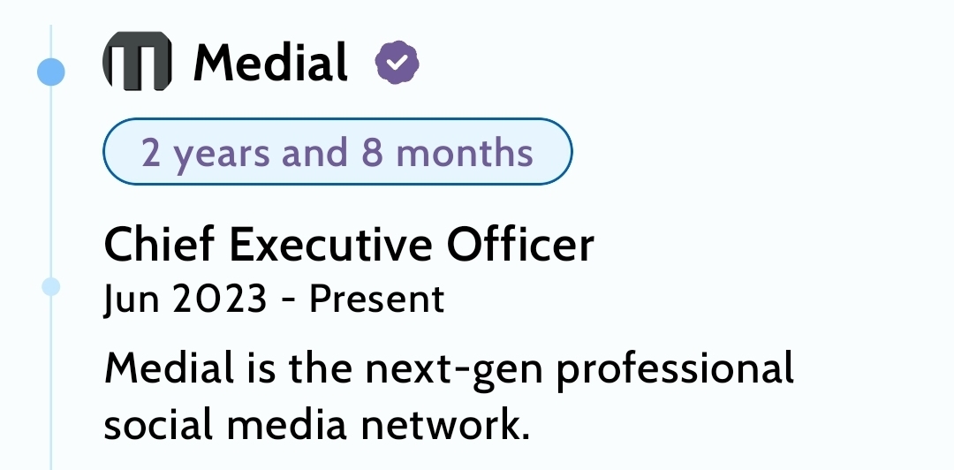This screenshot has width=954, height=470.
Task: Click the line "social media network."
Action: [317, 424]
